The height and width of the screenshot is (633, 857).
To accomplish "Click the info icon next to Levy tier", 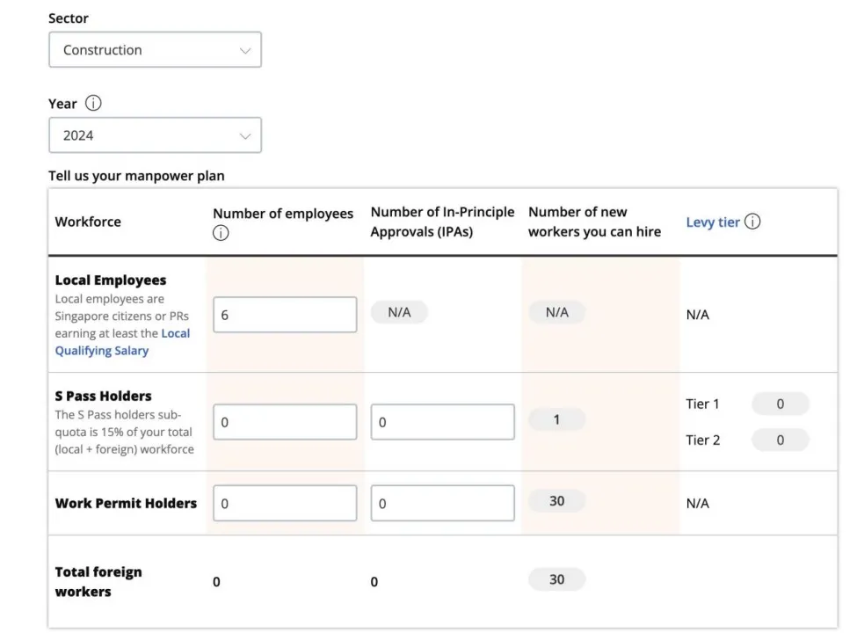I will point(752,222).
